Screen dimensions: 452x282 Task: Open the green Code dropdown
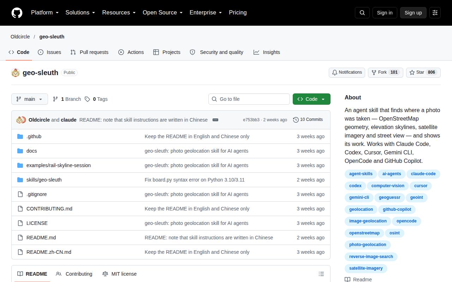pos(311,99)
